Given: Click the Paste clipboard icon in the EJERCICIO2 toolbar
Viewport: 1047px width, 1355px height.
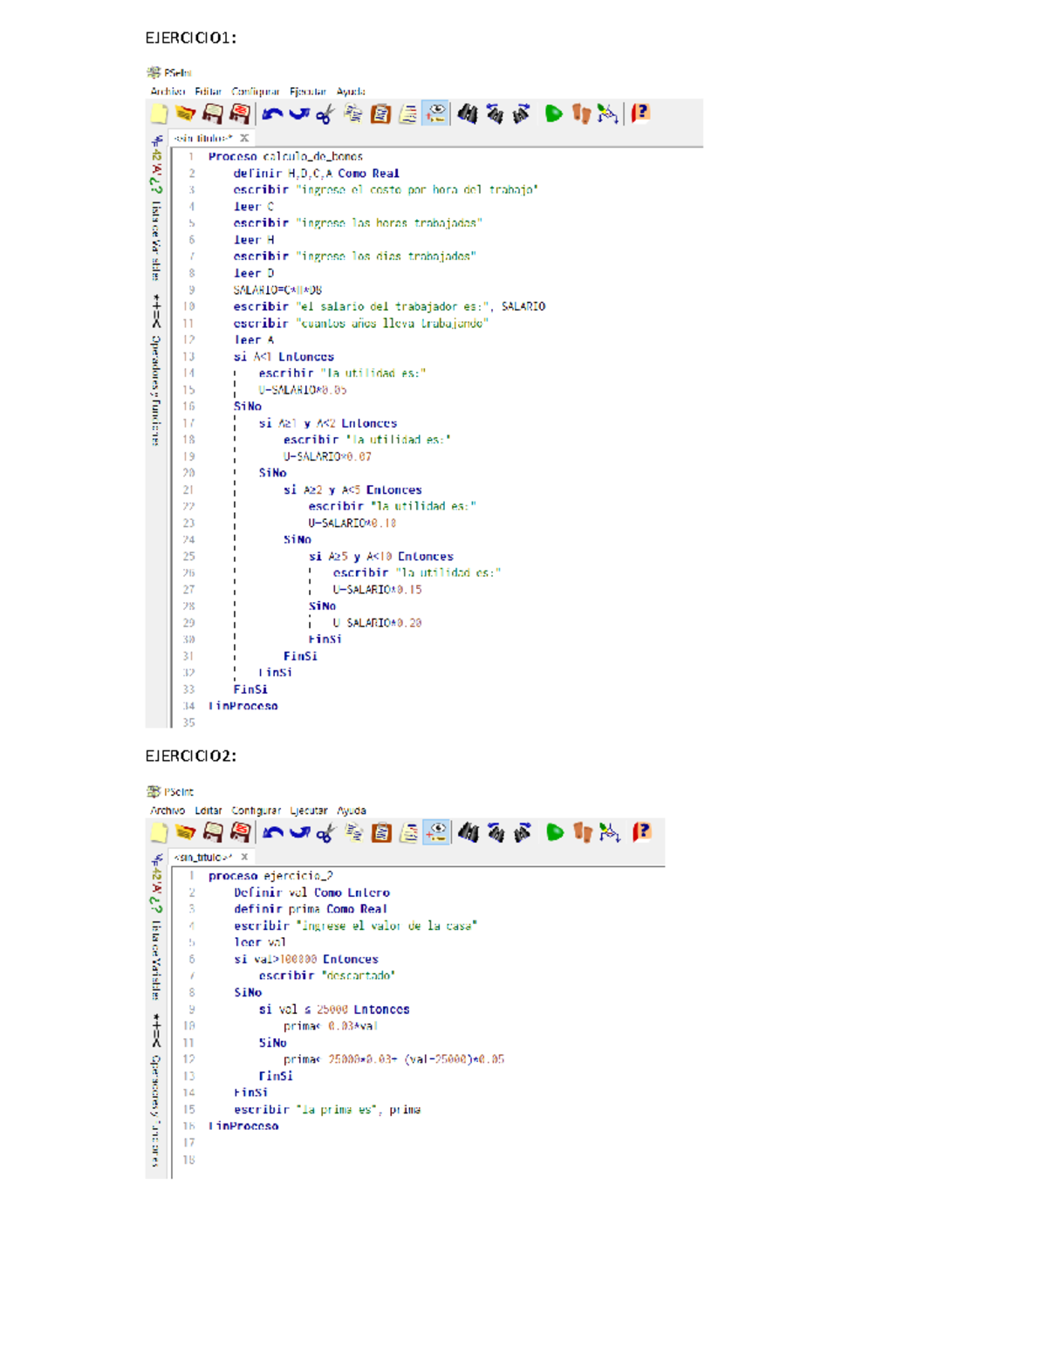Looking at the screenshot, I should [381, 833].
